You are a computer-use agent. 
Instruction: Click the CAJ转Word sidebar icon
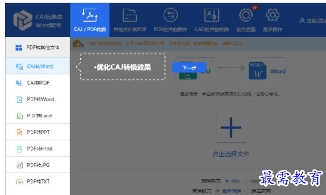point(19,67)
